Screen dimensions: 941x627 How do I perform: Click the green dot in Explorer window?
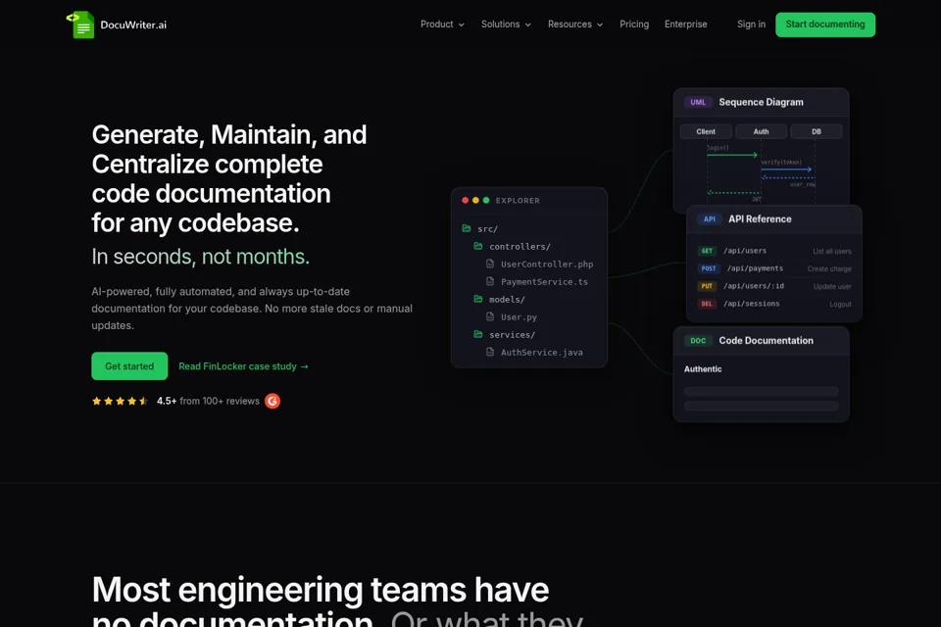486,201
